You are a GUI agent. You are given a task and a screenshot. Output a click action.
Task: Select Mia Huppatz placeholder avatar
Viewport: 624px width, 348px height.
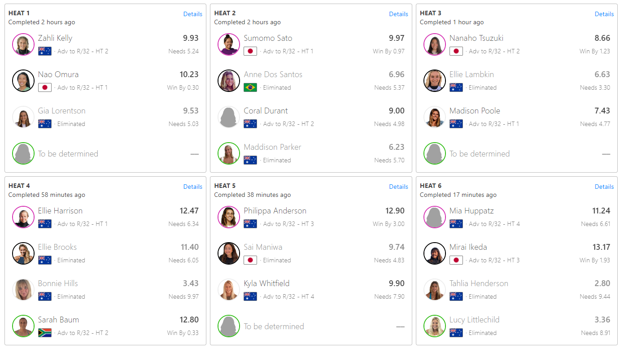pos(435,217)
